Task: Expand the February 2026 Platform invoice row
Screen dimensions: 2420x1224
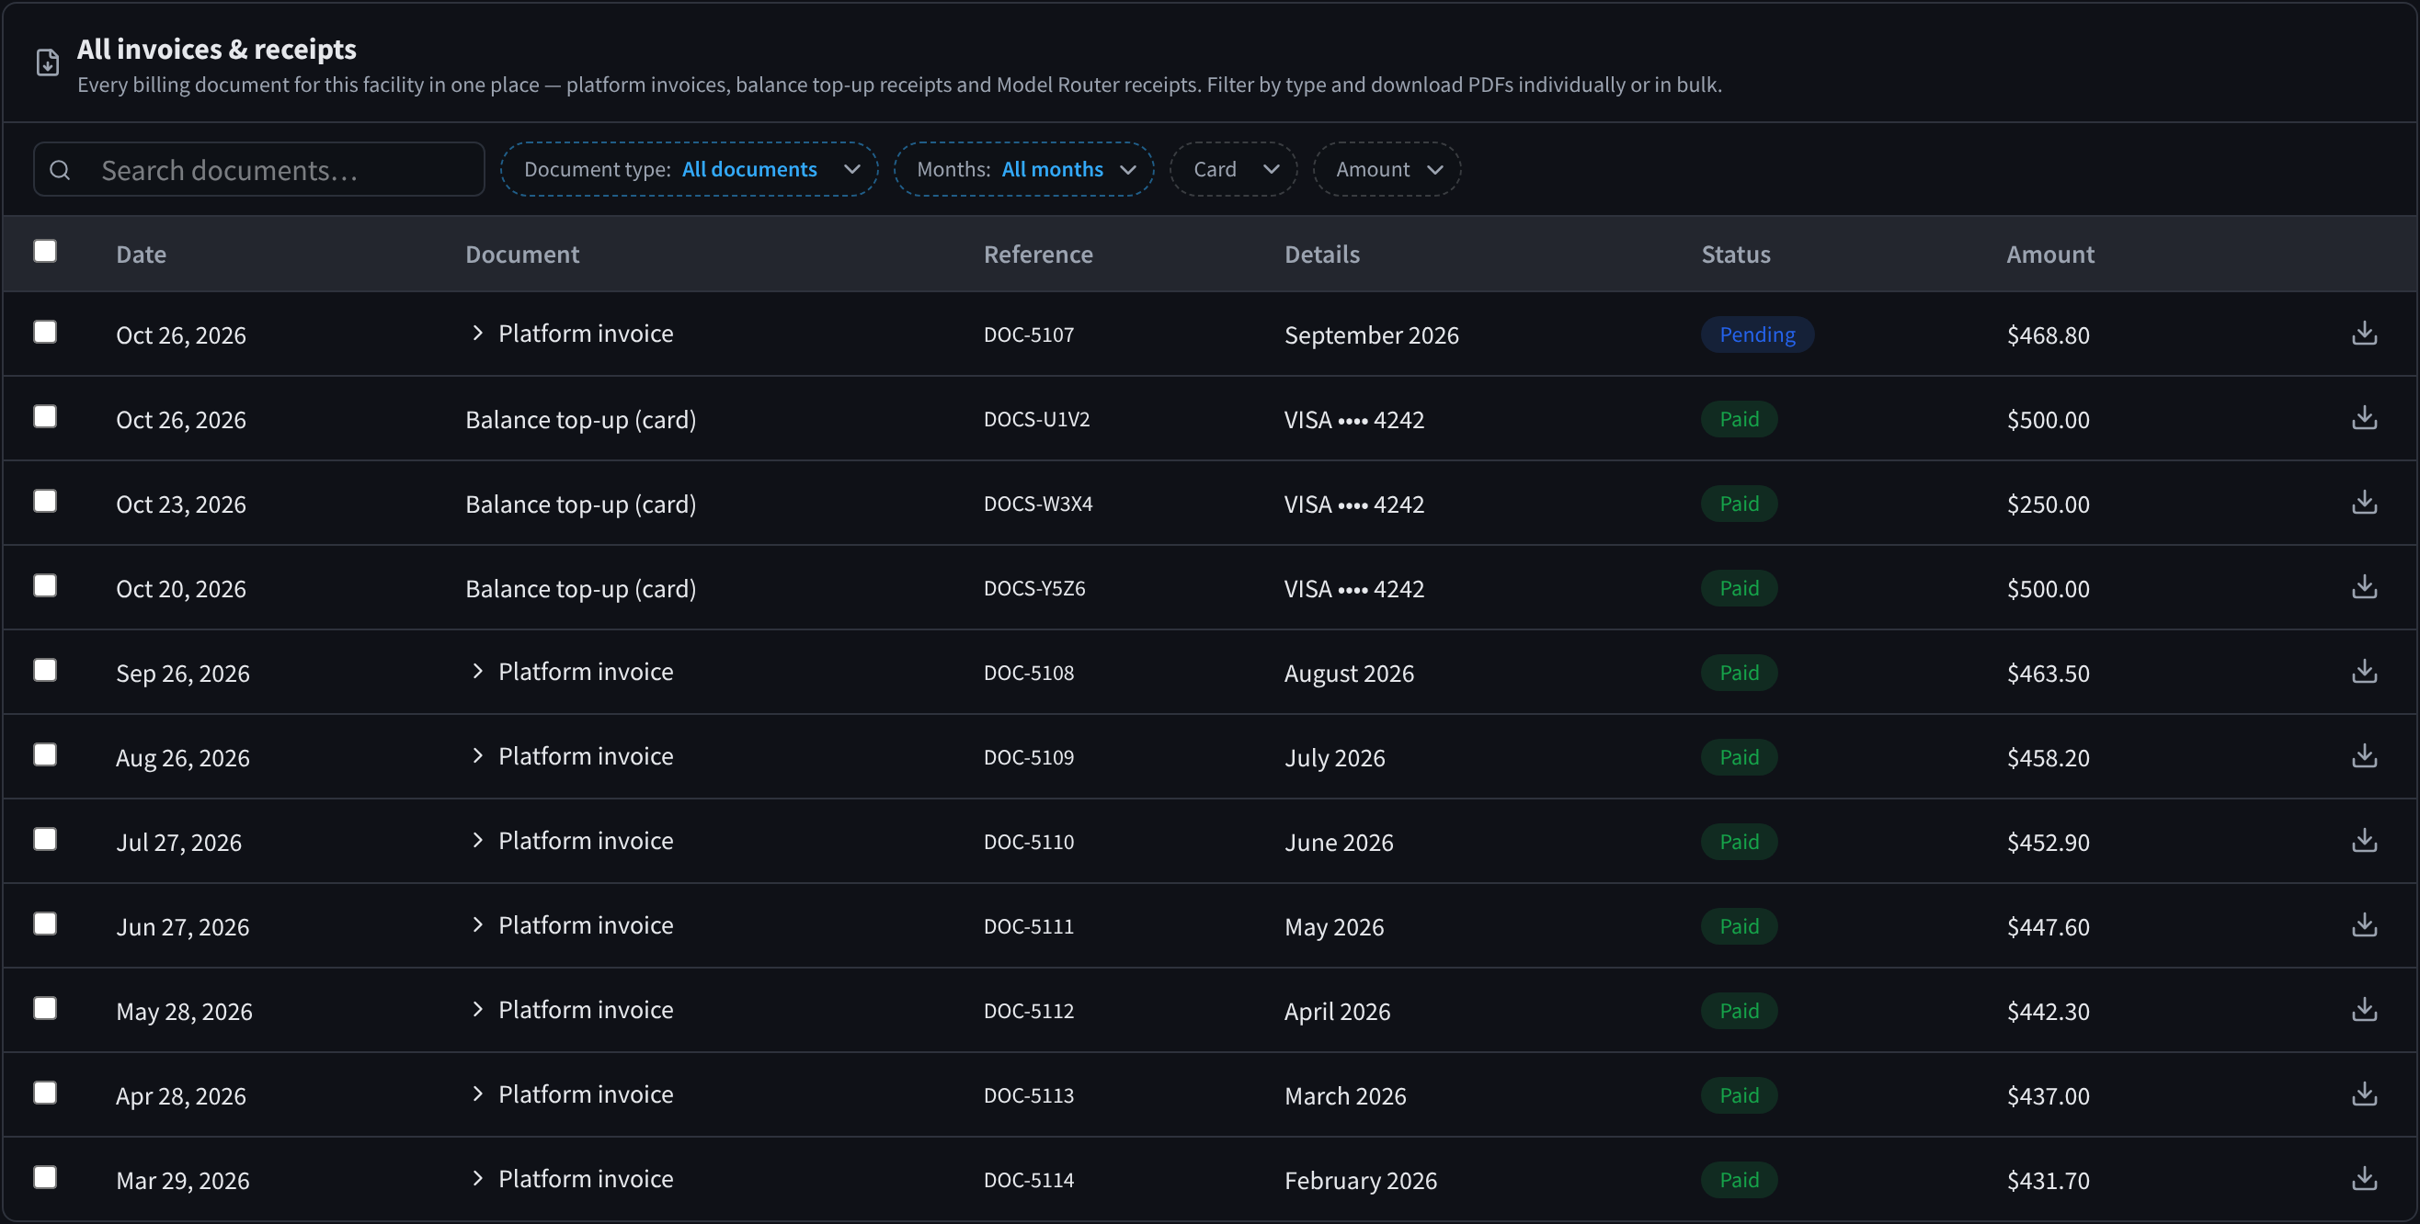Action: 477,1178
